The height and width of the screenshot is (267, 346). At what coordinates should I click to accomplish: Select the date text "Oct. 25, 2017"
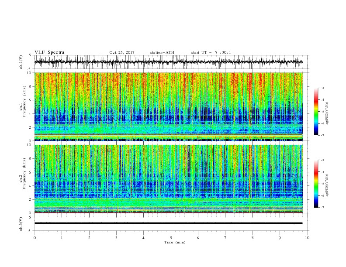[x=122, y=52]
